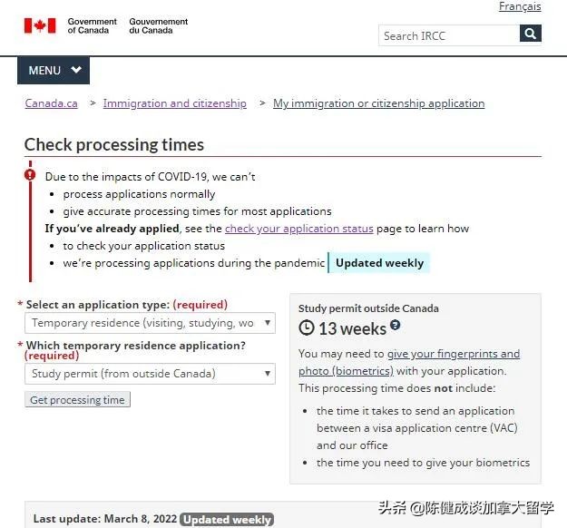The width and height of the screenshot is (567, 528).
Task: Go to Canada.ca breadcrumb
Action: (52, 103)
